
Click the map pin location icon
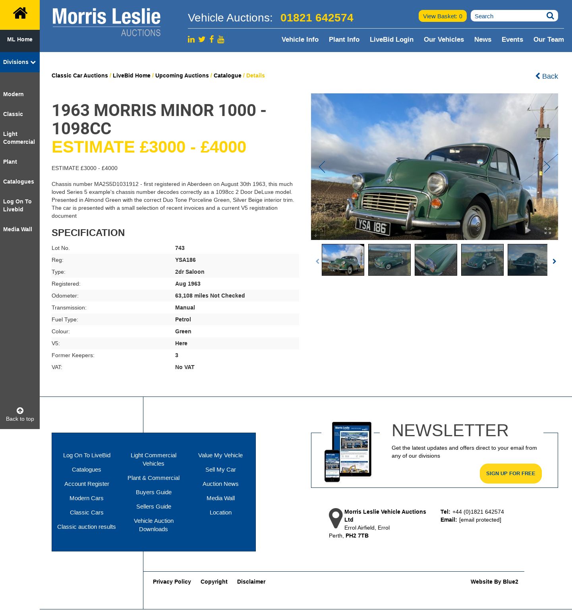click(336, 518)
